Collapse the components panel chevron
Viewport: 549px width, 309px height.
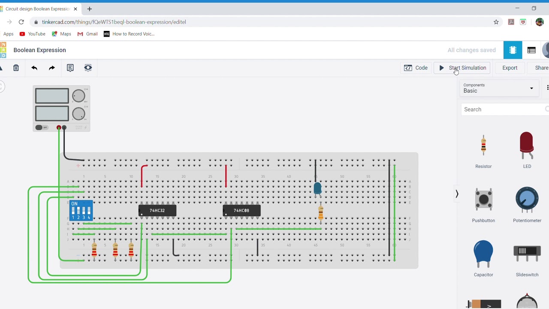(x=457, y=194)
